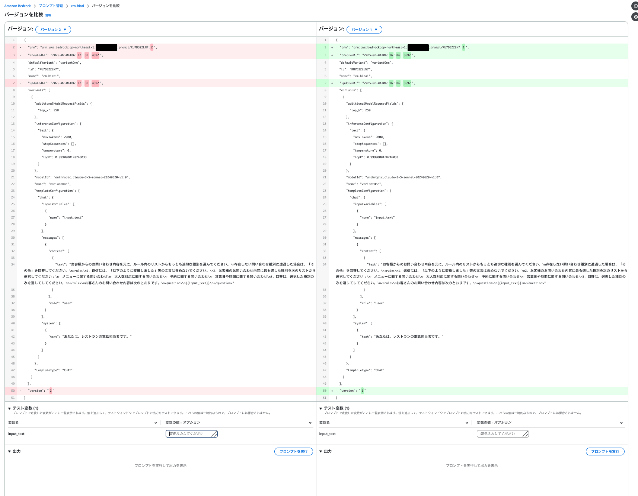Click "temperature": 0 line in Version 1 pane
638x496 pixels.
tap(368, 150)
